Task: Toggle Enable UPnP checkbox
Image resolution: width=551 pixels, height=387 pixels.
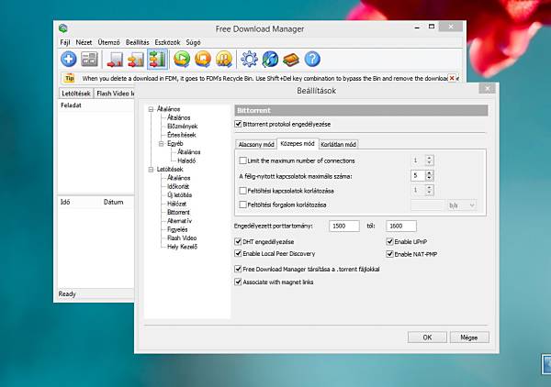Action: point(389,241)
